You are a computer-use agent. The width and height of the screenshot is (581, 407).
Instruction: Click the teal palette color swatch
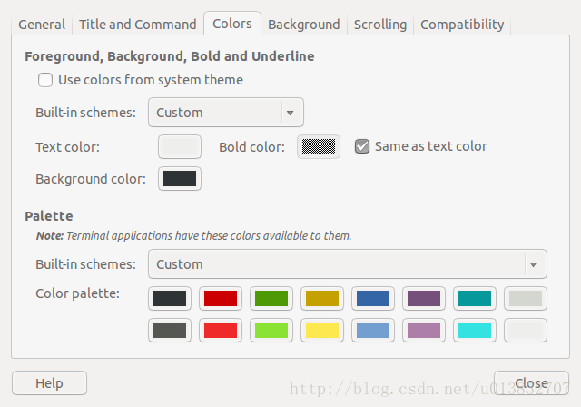475,298
